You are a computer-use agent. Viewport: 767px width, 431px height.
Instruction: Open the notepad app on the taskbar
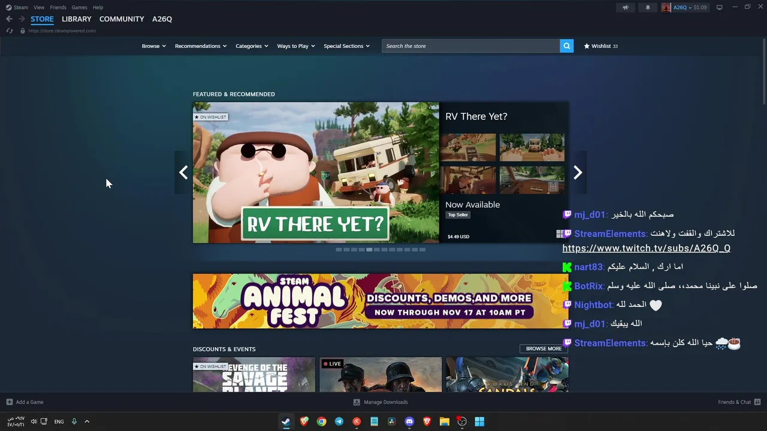coord(375,421)
